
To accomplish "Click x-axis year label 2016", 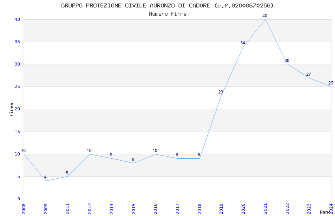I will [156, 209].
